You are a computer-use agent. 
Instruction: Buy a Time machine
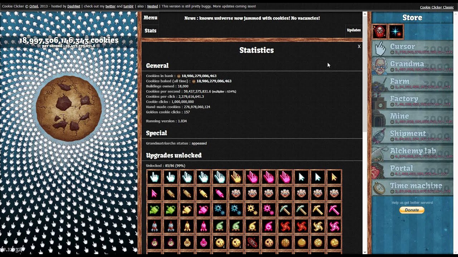coord(412,188)
